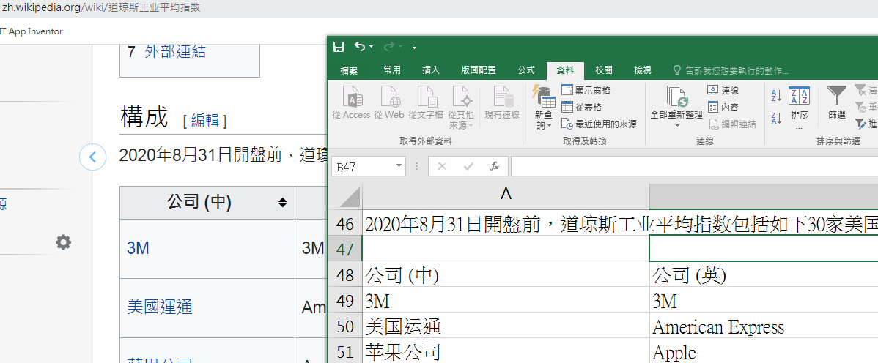878x363 pixels.
Task: Click 現有連線 icon
Action: point(502,103)
